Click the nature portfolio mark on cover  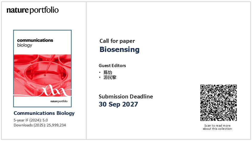click(59, 101)
